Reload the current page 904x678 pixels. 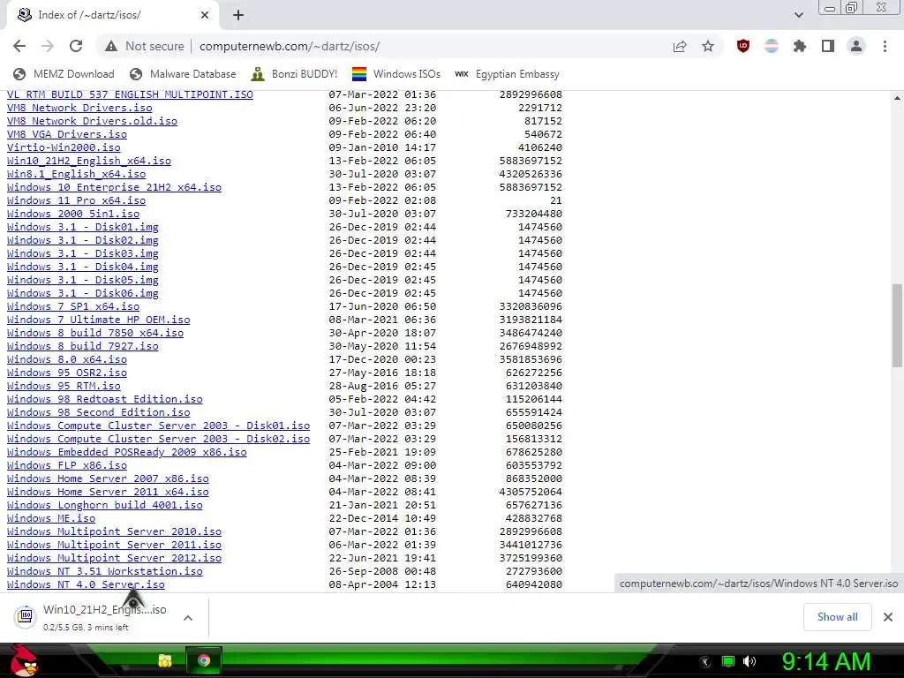[76, 46]
